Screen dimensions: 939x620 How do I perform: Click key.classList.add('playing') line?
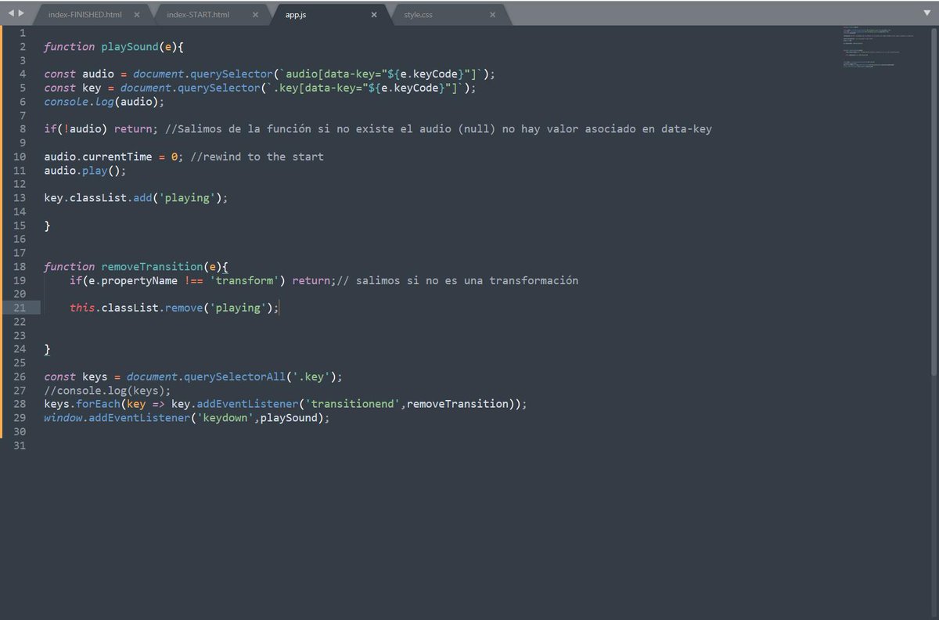click(136, 198)
